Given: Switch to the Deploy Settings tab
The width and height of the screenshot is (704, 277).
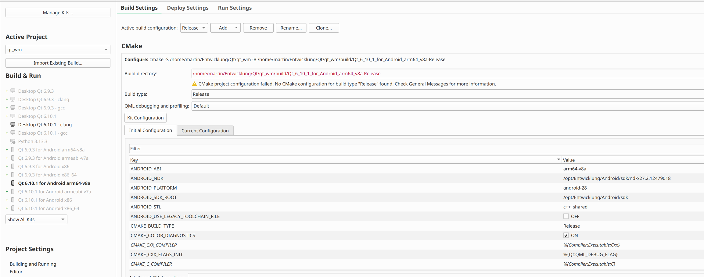Looking at the screenshot, I should pos(188,8).
